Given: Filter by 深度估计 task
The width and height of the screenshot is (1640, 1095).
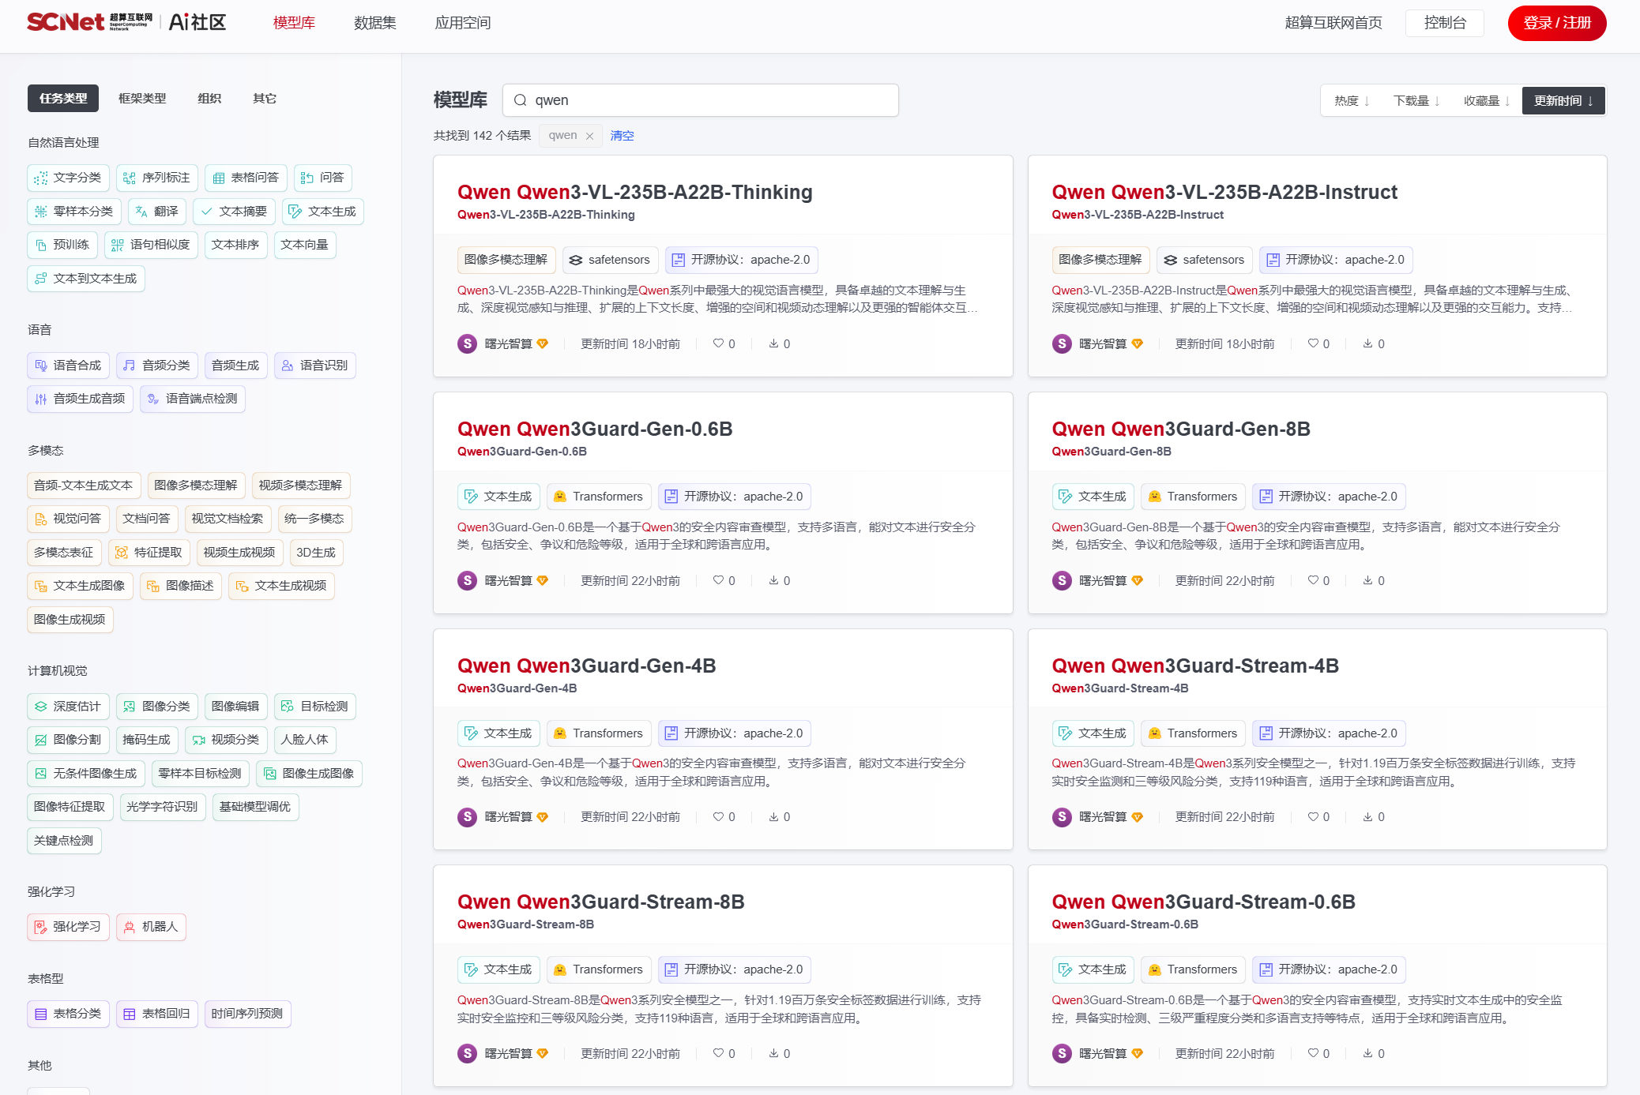Looking at the screenshot, I should (68, 707).
